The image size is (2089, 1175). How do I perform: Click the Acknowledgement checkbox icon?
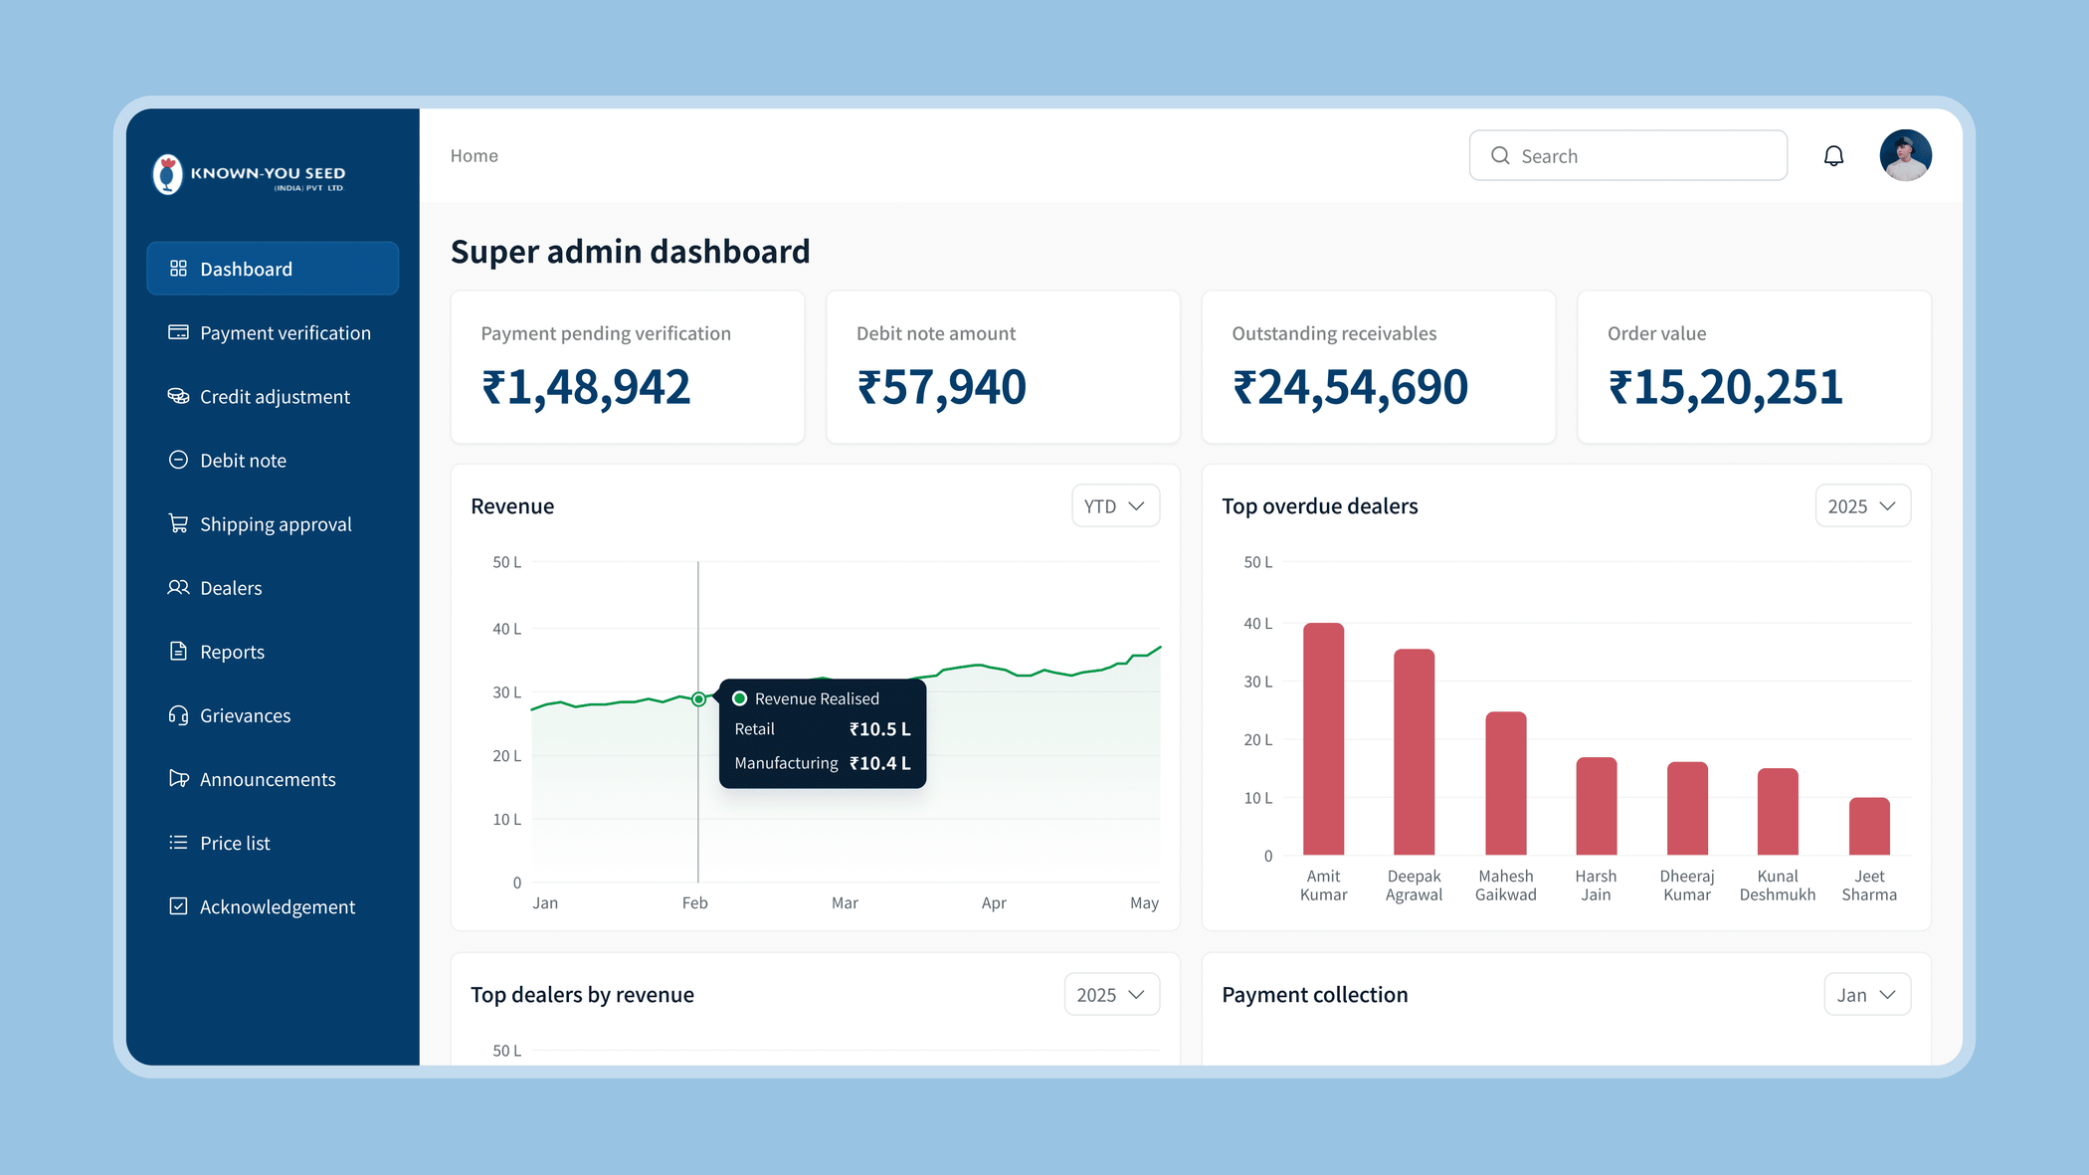[x=178, y=906]
